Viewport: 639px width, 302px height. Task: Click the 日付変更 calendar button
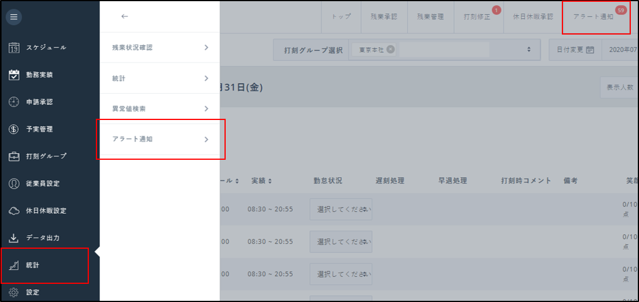click(575, 50)
